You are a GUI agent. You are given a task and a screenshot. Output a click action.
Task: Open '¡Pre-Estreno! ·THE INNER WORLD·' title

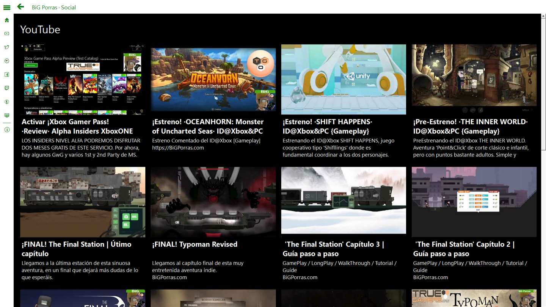pyautogui.click(x=470, y=126)
